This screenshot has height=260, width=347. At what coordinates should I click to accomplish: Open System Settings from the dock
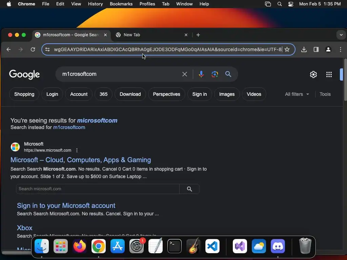click(x=137, y=246)
